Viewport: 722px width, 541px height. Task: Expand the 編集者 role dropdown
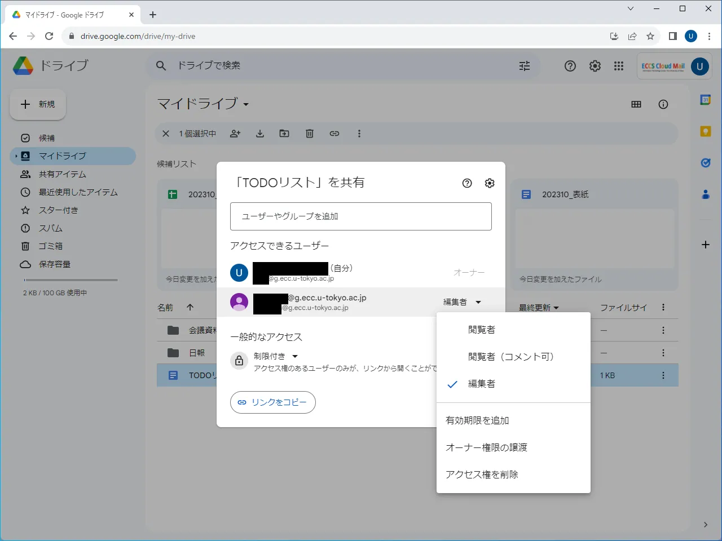pyautogui.click(x=463, y=302)
